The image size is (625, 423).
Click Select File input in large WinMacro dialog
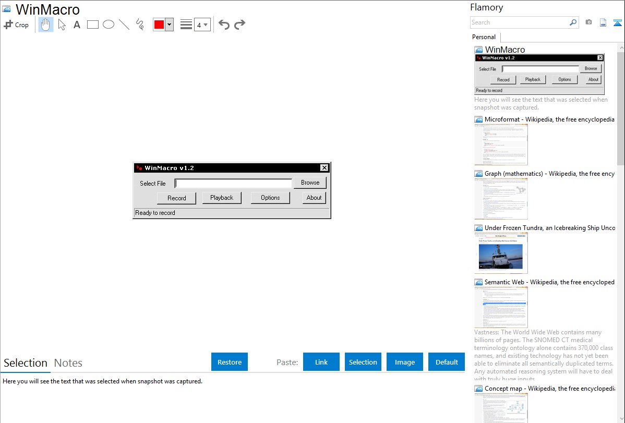pyautogui.click(x=233, y=184)
